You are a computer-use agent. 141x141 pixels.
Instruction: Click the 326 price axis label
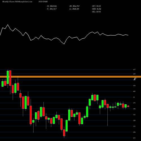tap(135, 120)
